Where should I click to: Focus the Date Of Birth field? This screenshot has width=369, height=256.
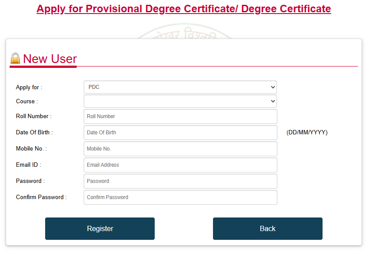coord(180,133)
